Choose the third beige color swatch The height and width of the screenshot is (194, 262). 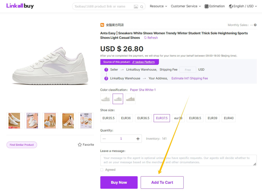tap(130, 99)
